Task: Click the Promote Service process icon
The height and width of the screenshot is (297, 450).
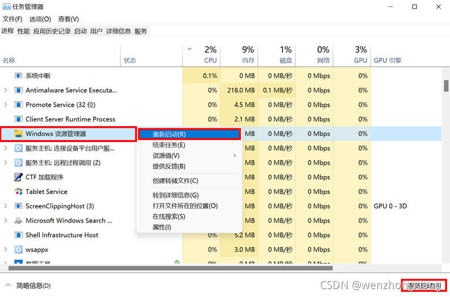Action: 18,104
